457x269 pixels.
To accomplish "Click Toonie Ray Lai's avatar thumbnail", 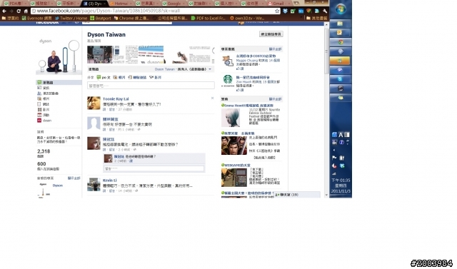I will 94,103.
